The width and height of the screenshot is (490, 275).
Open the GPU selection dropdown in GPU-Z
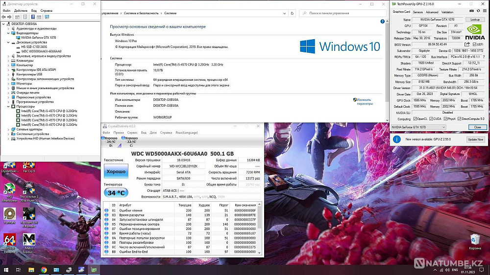(x=418, y=127)
